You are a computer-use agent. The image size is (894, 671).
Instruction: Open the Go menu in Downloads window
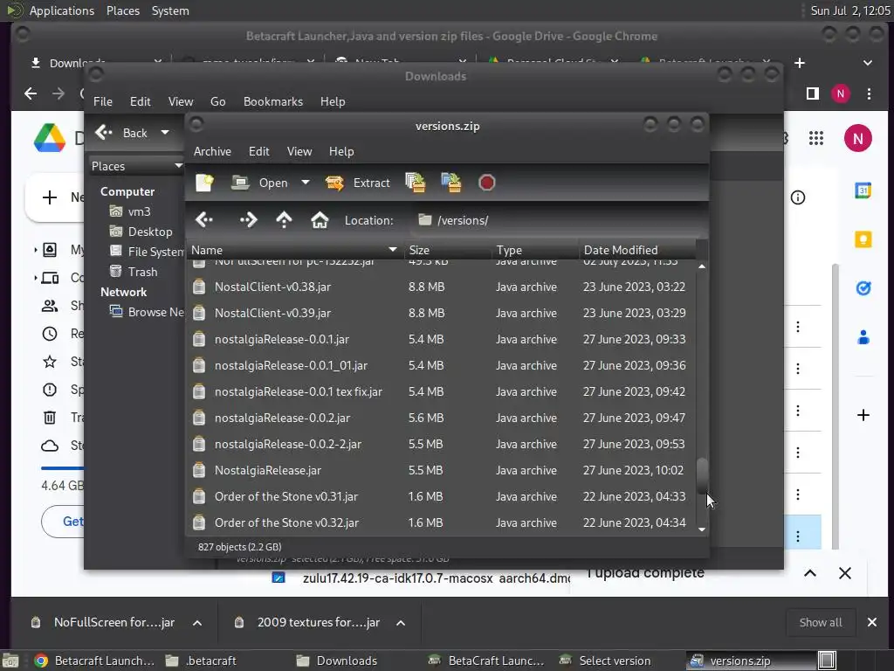[x=217, y=101]
